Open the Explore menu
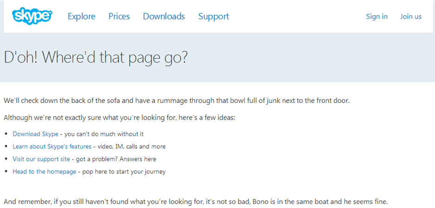 point(82,16)
